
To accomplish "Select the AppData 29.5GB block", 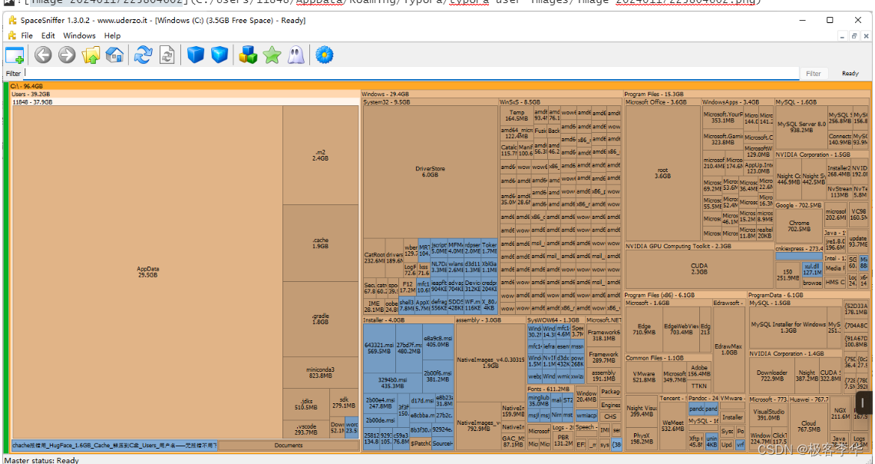I will 147,272.
